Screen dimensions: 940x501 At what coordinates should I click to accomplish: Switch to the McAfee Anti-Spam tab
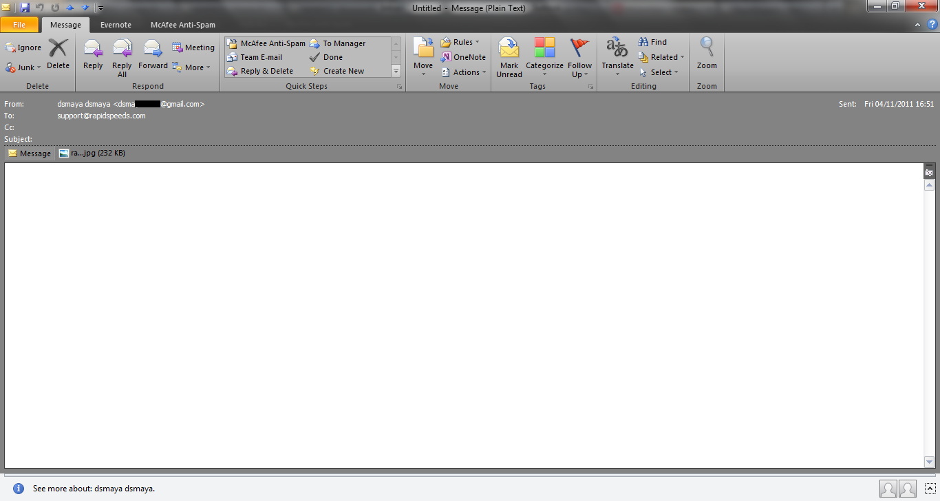[183, 25]
